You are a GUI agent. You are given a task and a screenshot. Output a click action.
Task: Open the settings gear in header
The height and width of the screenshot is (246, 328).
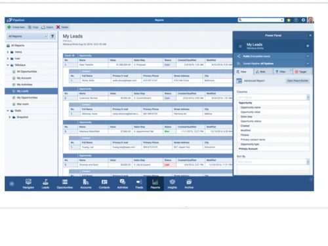click(303, 20)
